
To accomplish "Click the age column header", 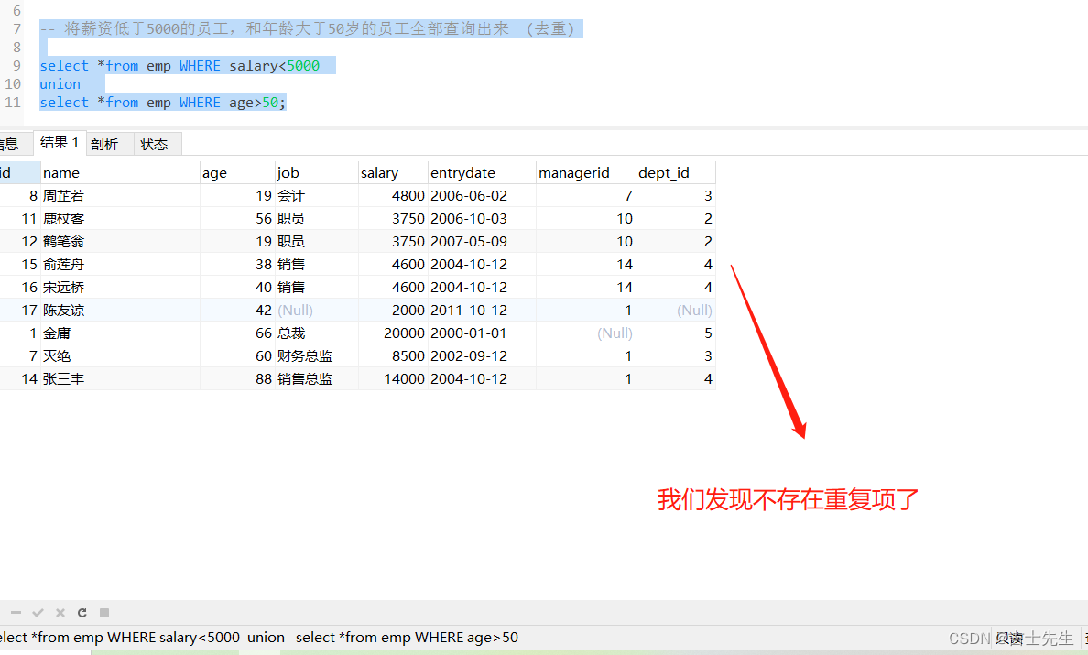I will pos(237,173).
